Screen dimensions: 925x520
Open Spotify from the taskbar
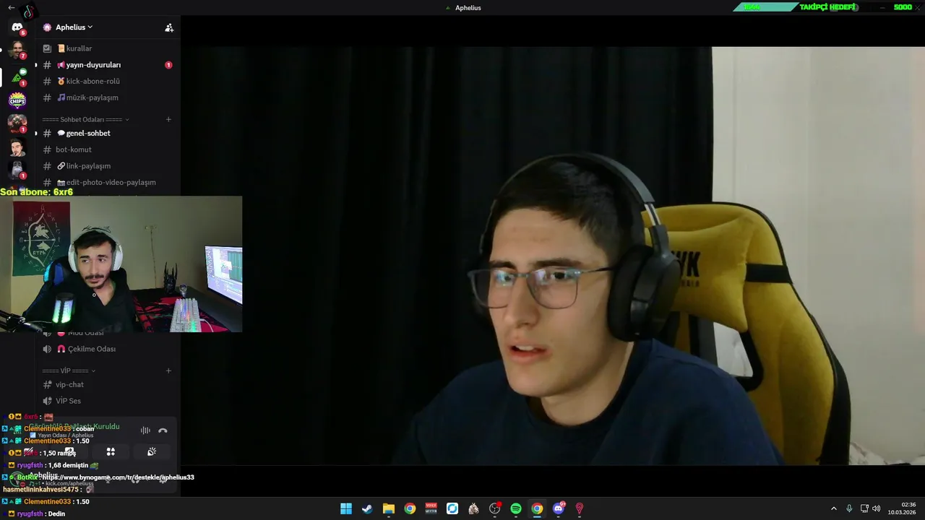click(x=516, y=508)
